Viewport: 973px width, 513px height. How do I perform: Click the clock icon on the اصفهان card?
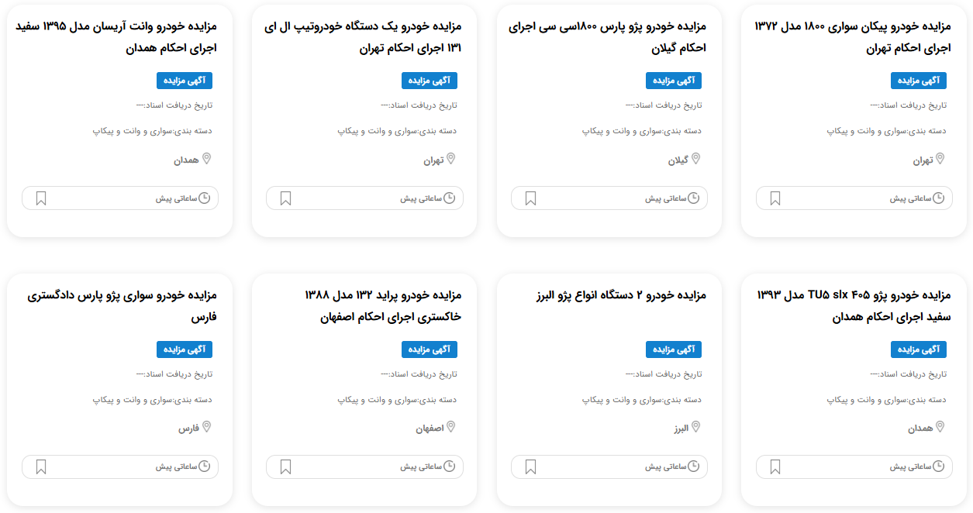coord(449,467)
